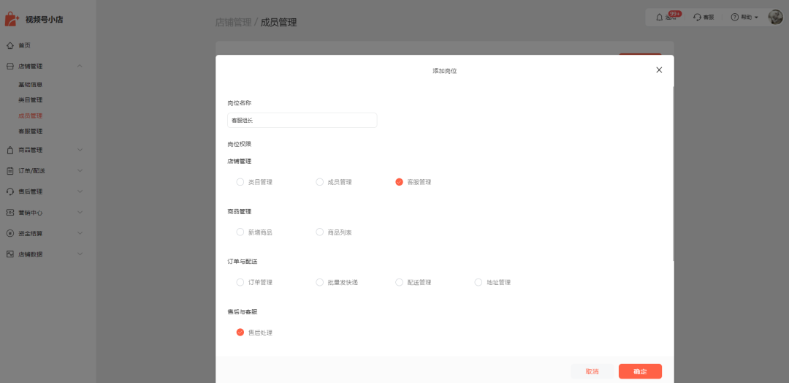
Task: Click the dialog's vertical scrollbar
Action: coord(673,174)
